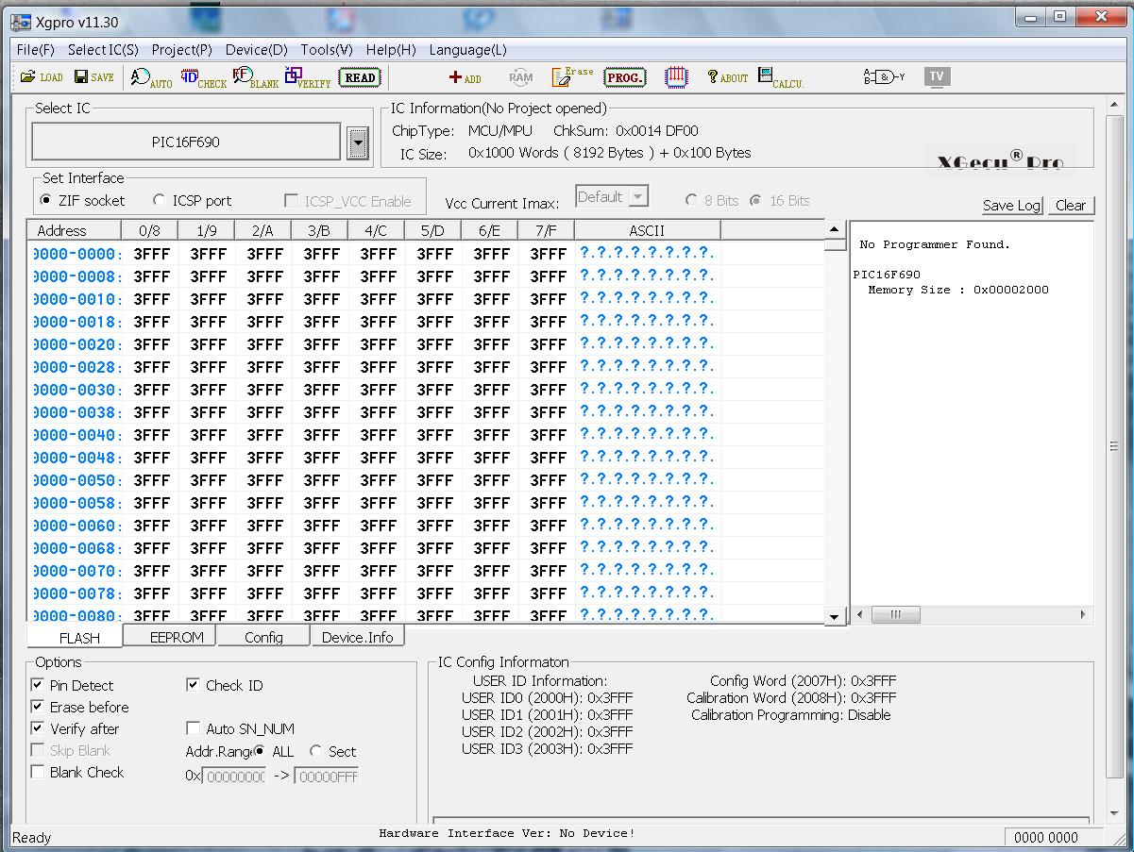The height and width of the screenshot is (852, 1134).
Task: Click the TV toolbar icon
Action: (937, 77)
